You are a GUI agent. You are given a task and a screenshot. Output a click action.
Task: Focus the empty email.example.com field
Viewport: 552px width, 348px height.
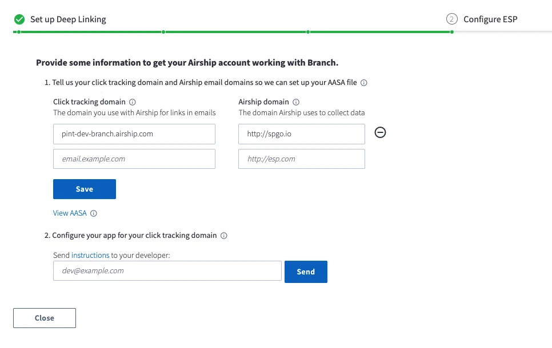coord(134,159)
